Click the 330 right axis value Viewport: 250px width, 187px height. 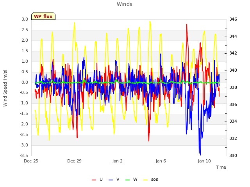233,155
